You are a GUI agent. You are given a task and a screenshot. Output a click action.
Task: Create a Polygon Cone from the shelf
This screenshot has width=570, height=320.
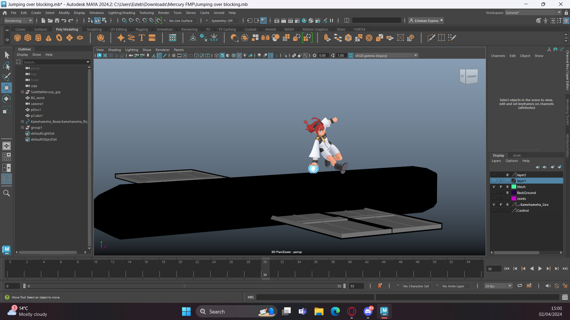click(49, 38)
